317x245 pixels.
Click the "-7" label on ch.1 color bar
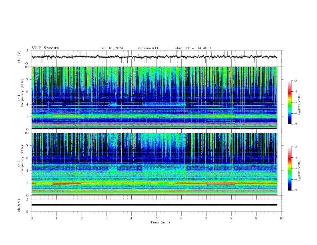(295, 124)
